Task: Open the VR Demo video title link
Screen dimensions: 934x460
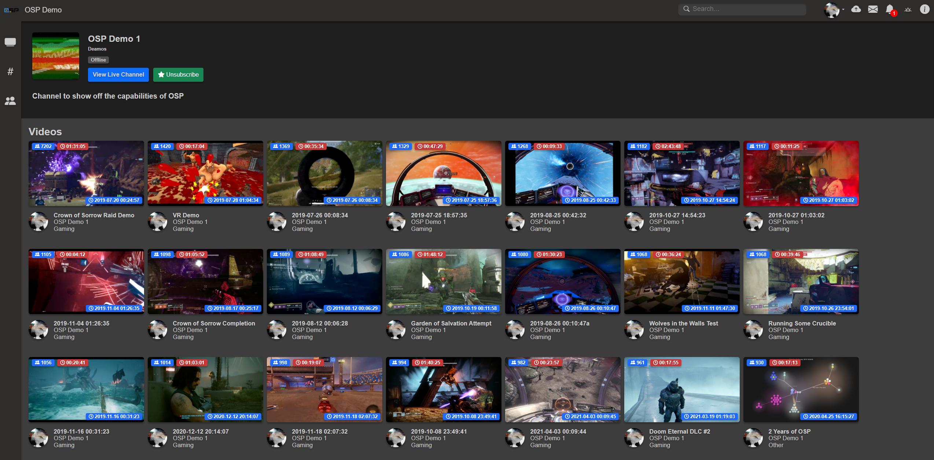Action: (186, 215)
